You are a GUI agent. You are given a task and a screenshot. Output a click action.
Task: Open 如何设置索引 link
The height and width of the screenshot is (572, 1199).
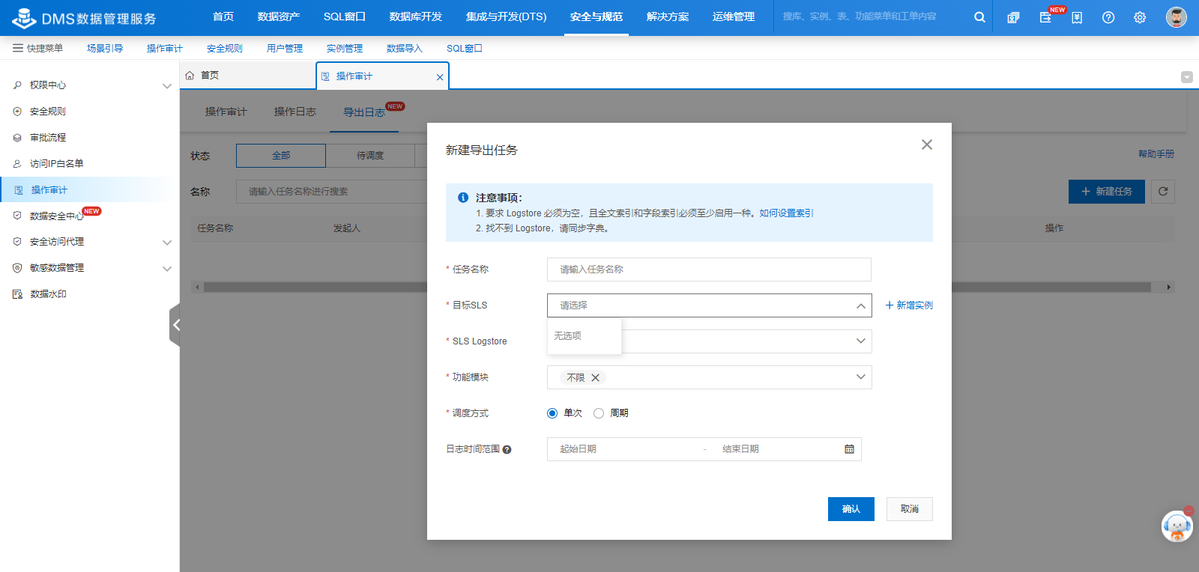tap(785, 213)
